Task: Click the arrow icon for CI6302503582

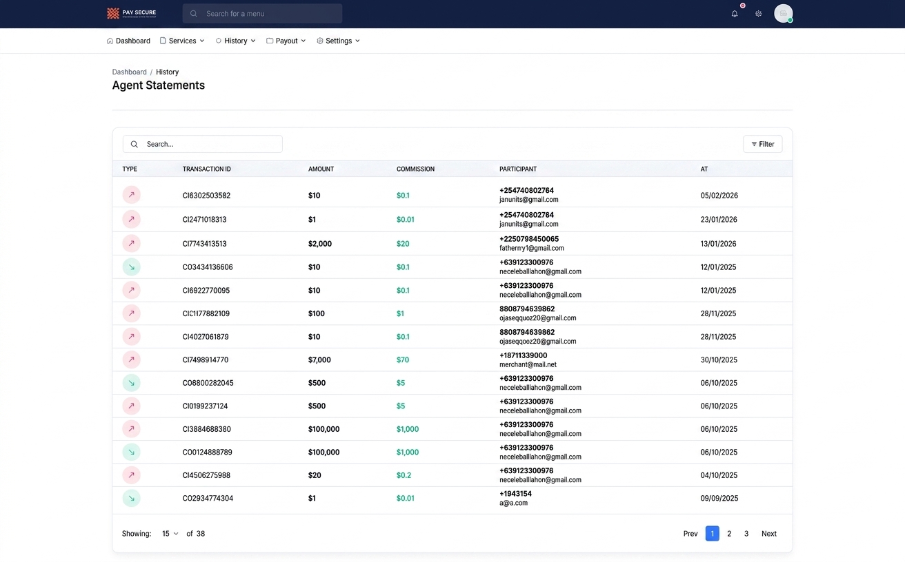Action: point(131,195)
